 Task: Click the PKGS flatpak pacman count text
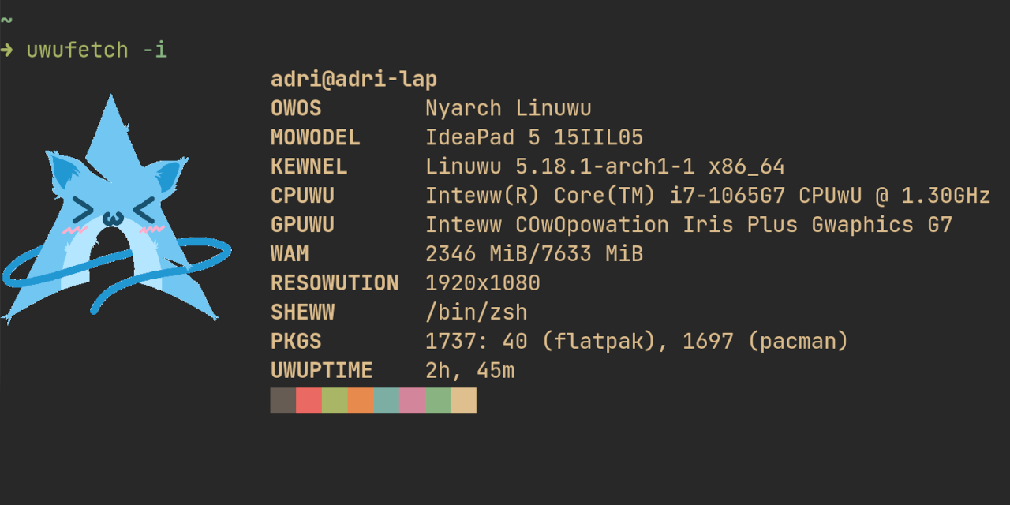[x=636, y=342]
